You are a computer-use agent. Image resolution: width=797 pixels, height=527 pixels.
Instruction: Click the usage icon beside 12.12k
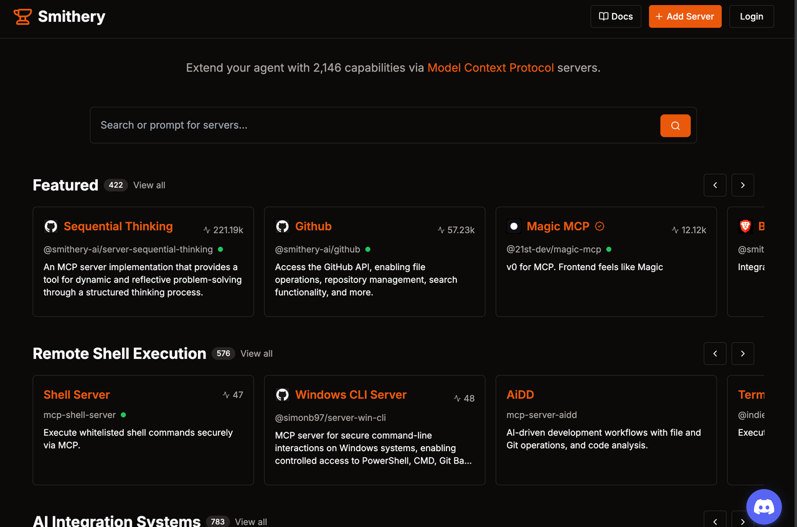click(676, 230)
